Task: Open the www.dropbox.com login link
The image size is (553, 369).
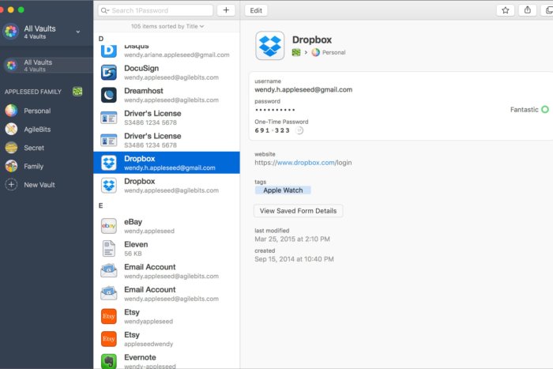Action: 303,163
